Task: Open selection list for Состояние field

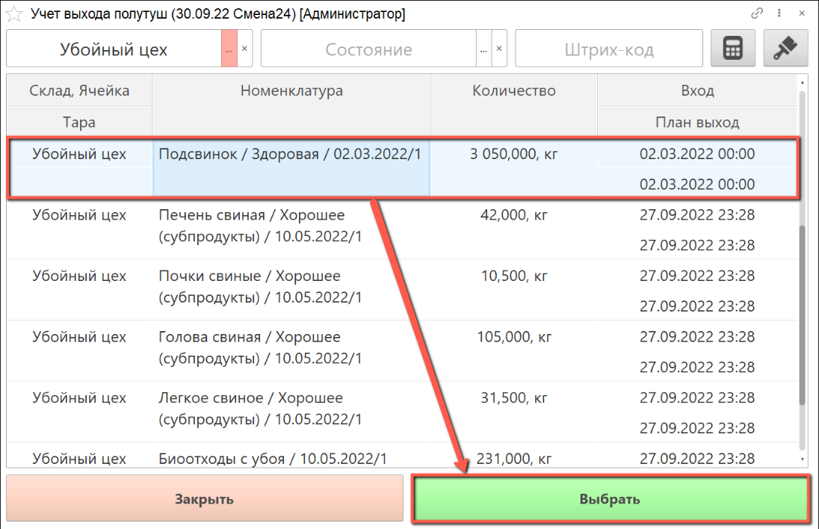Action: tap(483, 49)
